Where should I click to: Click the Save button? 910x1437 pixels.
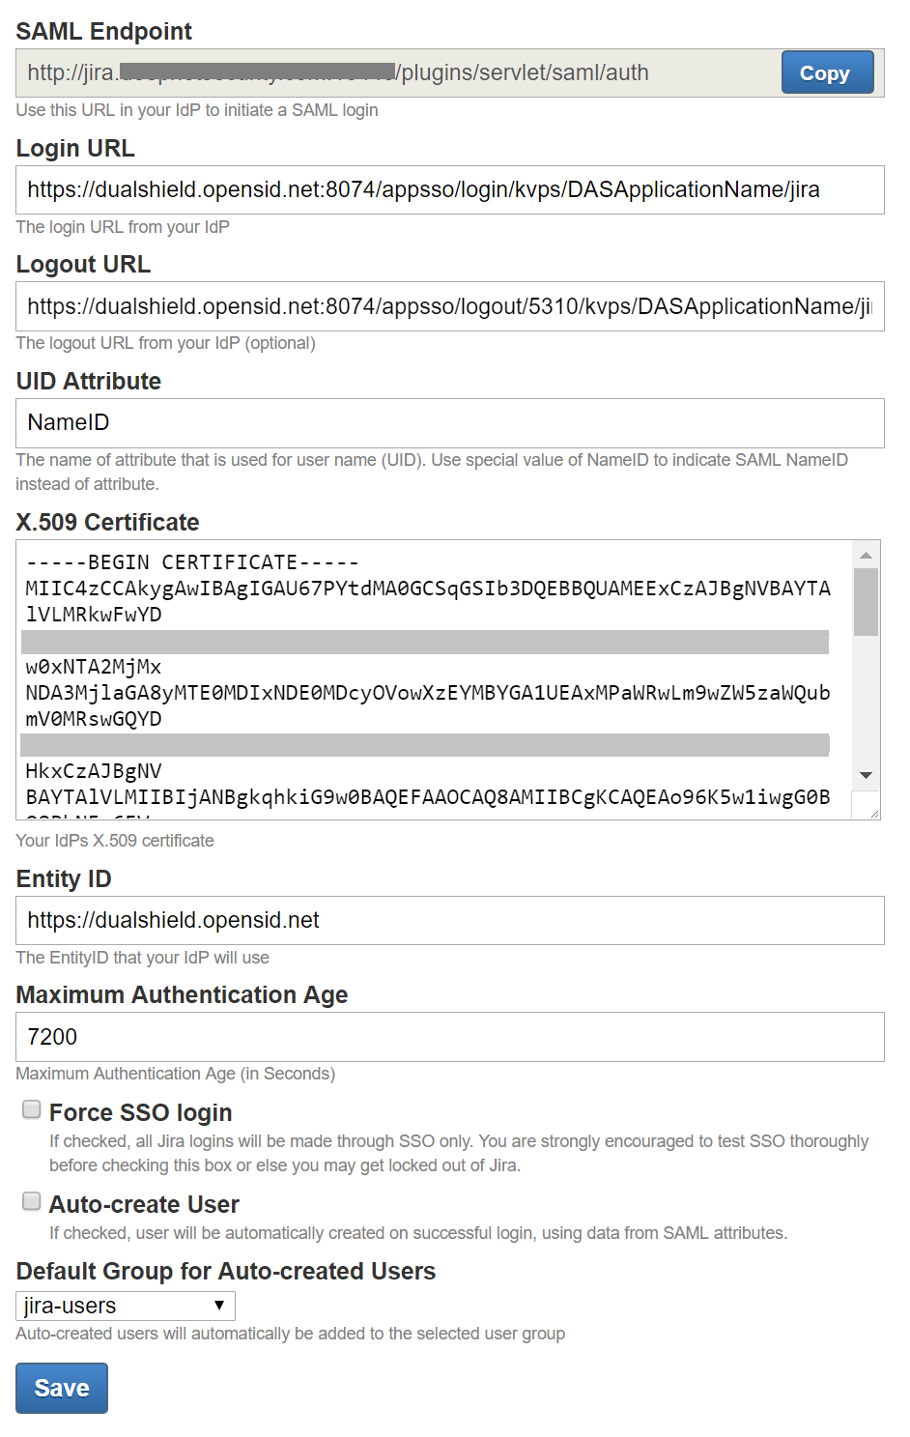(x=61, y=1388)
